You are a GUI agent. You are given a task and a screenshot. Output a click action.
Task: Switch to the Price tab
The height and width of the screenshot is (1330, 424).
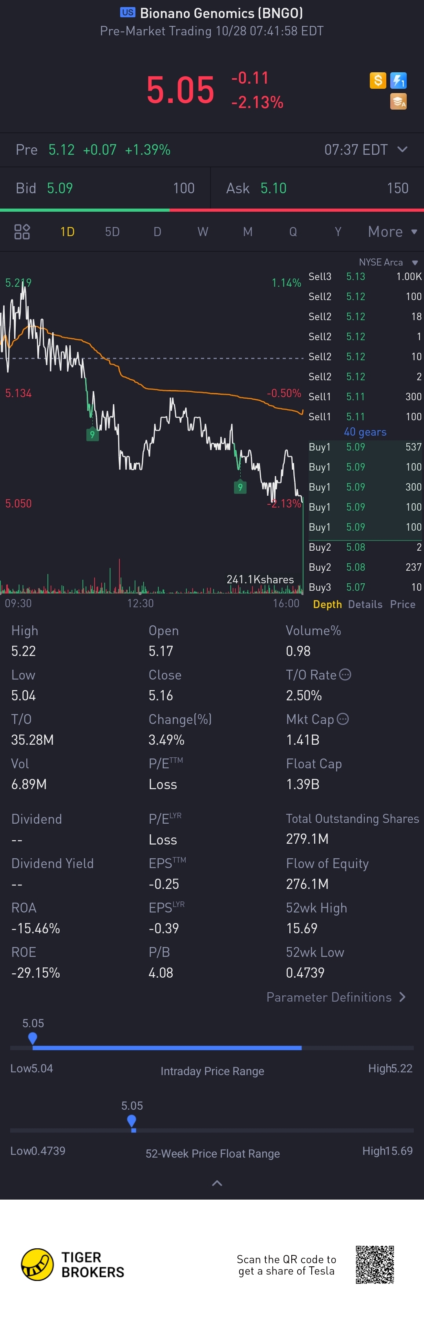click(403, 604)
